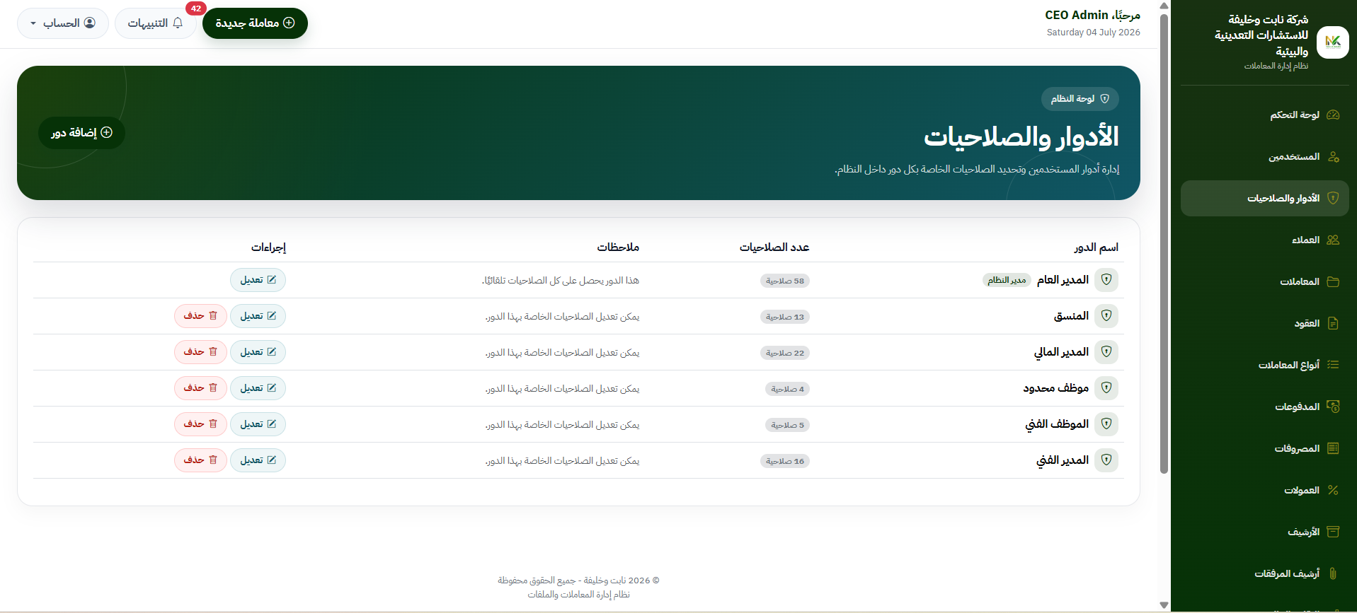Delete the الموظف الفني role
The height and width of the screenshot is (613, 1357).
coord(200,424)
